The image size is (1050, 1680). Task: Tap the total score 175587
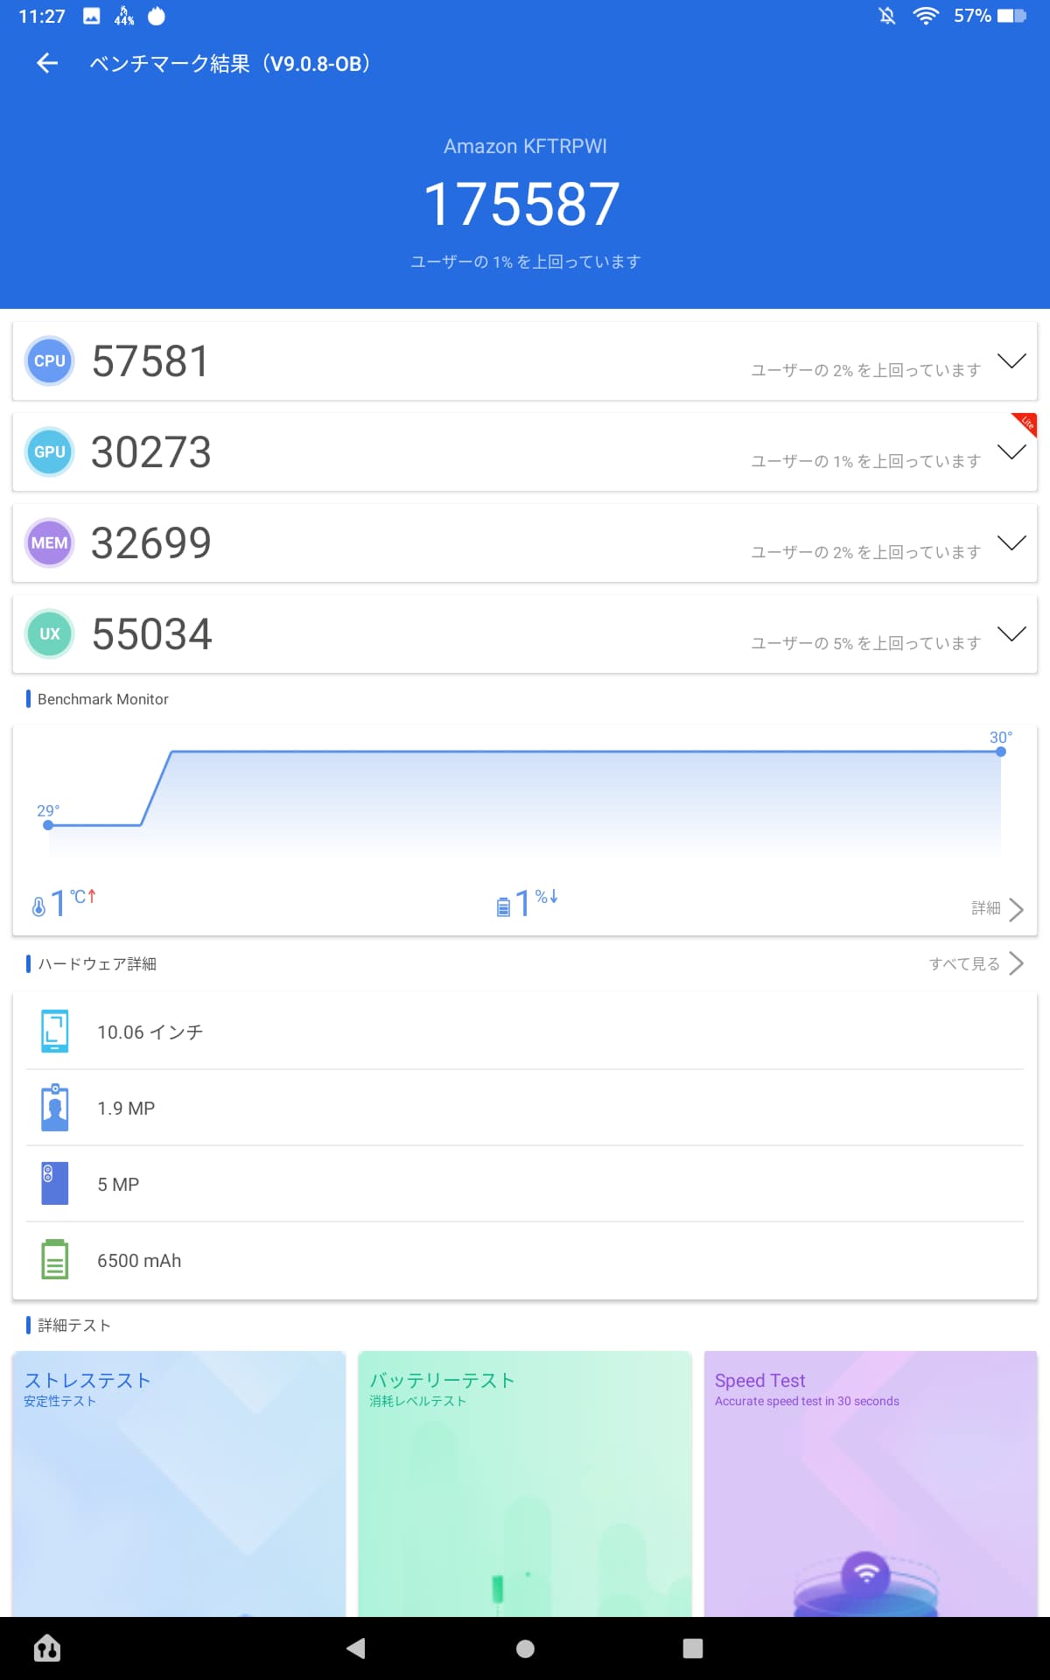[x=522, y=204]
